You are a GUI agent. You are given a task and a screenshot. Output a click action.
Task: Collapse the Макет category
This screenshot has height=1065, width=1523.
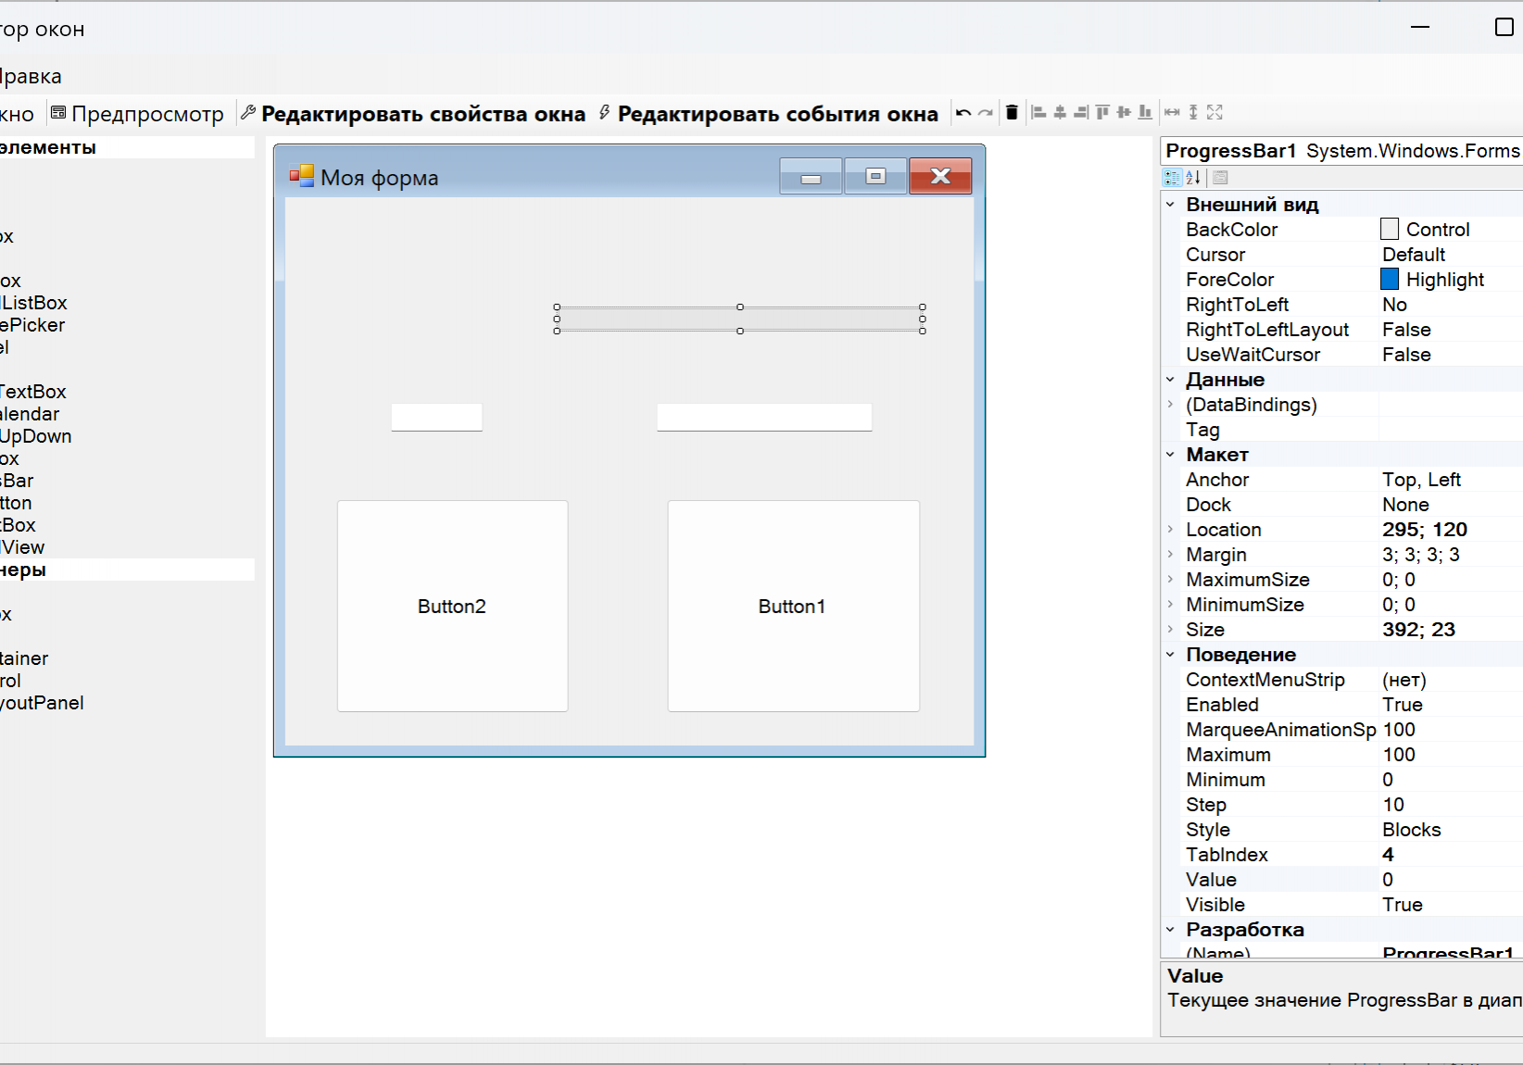pos(1170,455)
